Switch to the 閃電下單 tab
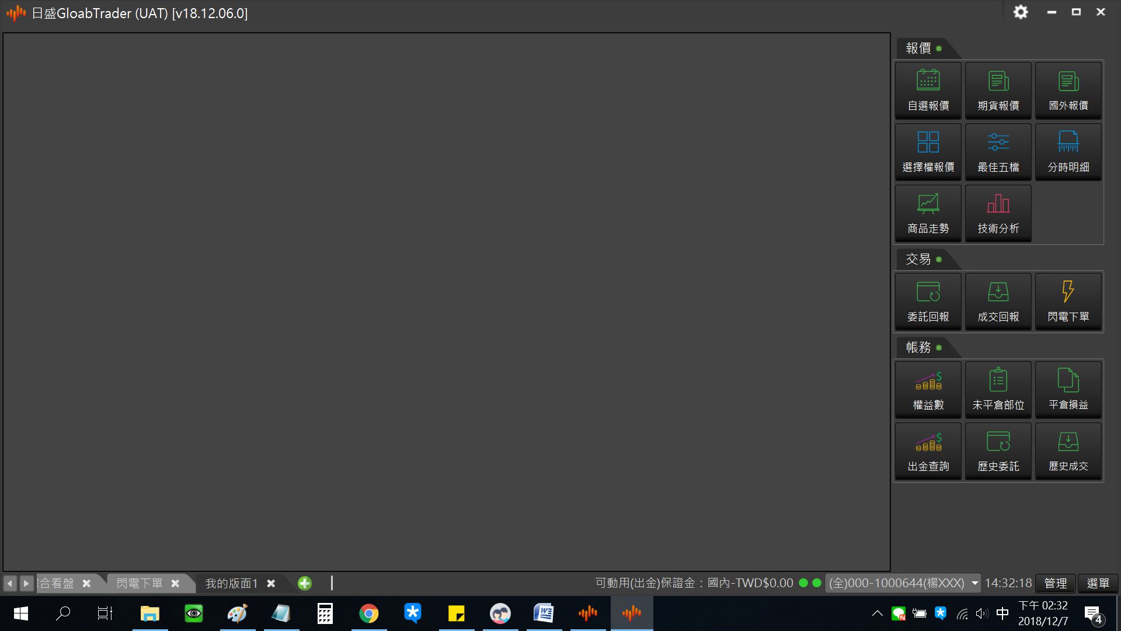 140,583
